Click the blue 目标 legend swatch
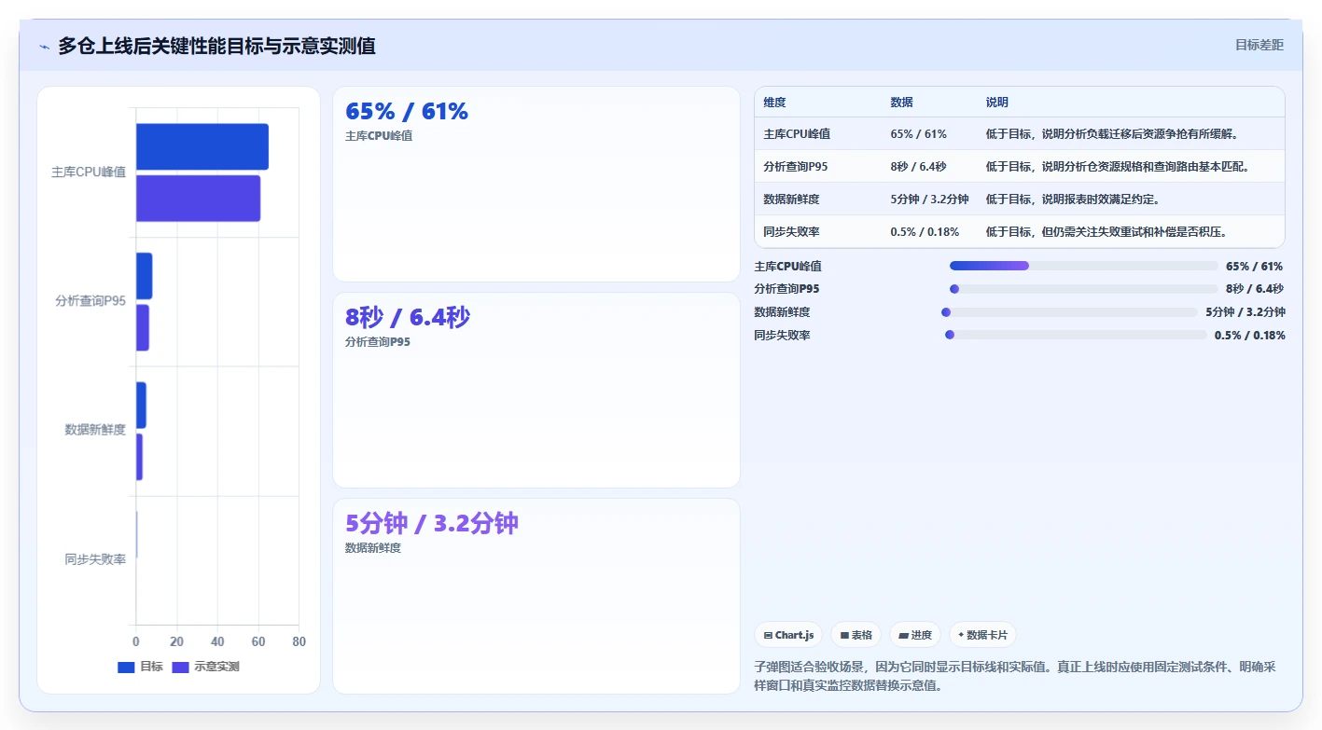The width and height of the screenshot is (1322, 730). (x=126, y=668)
